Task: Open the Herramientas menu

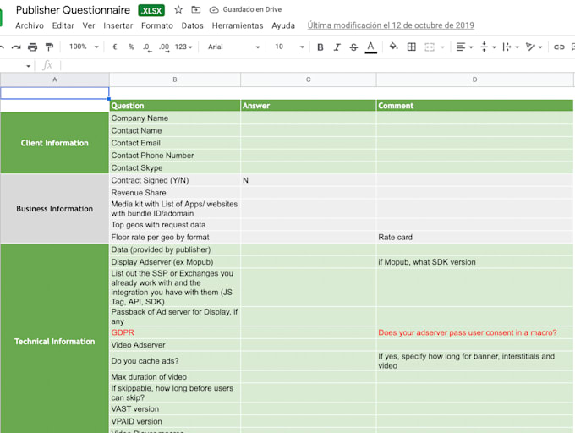Action: tap(238, 25)
